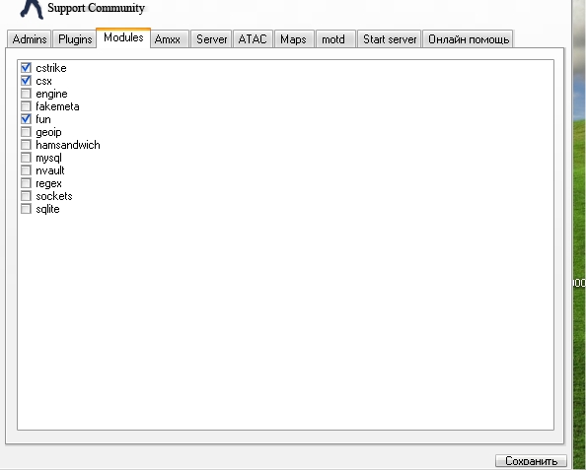The image size is (586, 470).
Task: Tick the regex module checkbox
Action: [26, 183]
